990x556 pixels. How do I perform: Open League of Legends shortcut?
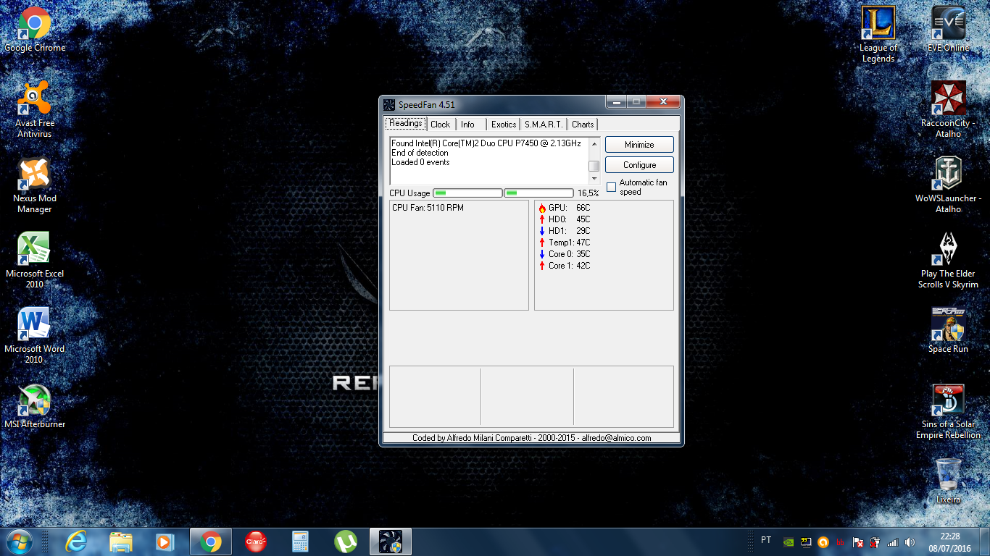click(x=878, y=35)
